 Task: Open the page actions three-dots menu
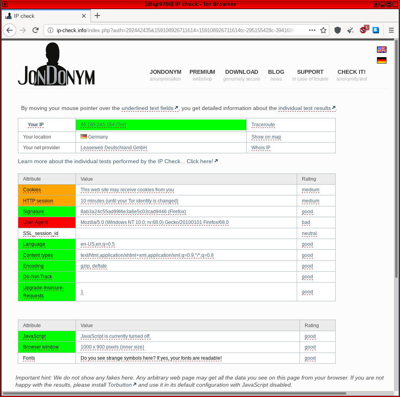coord(312,30)
